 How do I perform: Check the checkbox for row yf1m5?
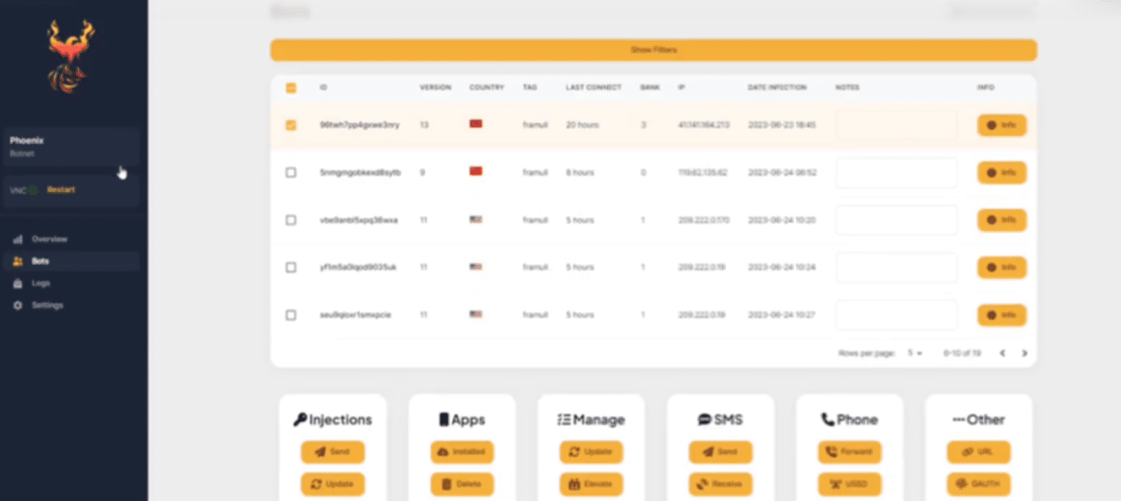[x=291, y=267]
